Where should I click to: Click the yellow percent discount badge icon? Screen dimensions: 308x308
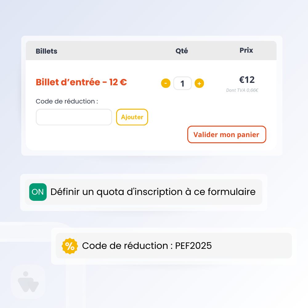click(x=70, y=246)
